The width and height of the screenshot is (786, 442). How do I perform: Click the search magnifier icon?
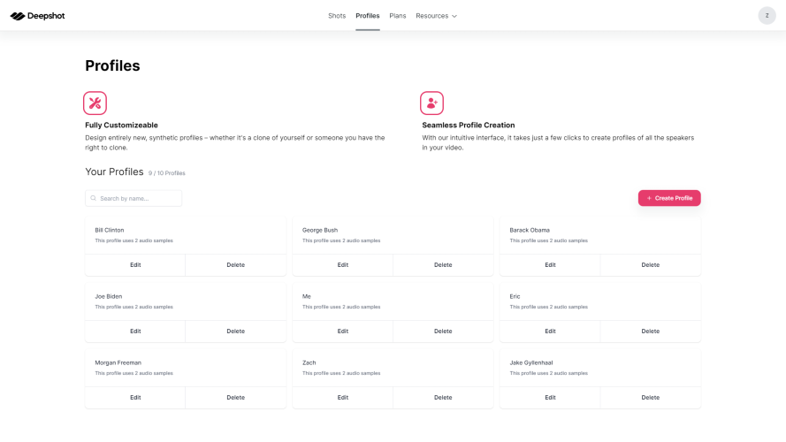point(93,198)
